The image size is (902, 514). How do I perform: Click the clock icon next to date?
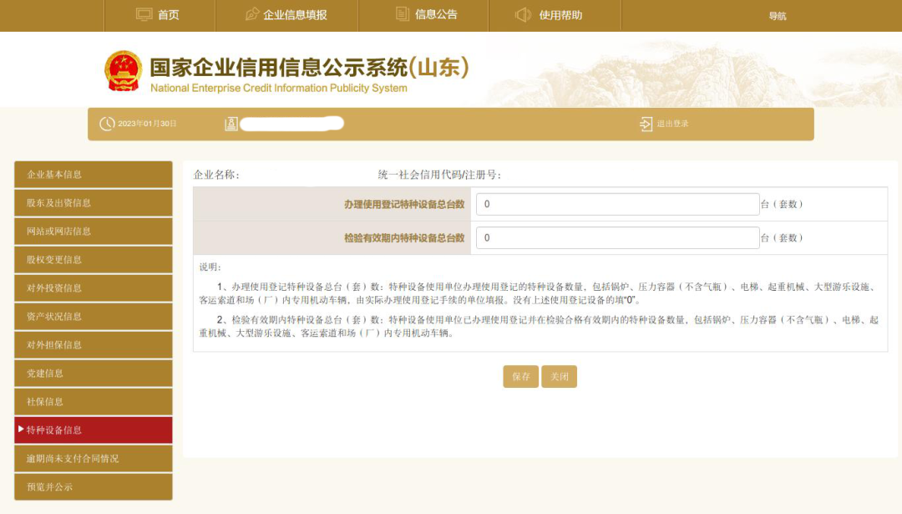(107, 124)
